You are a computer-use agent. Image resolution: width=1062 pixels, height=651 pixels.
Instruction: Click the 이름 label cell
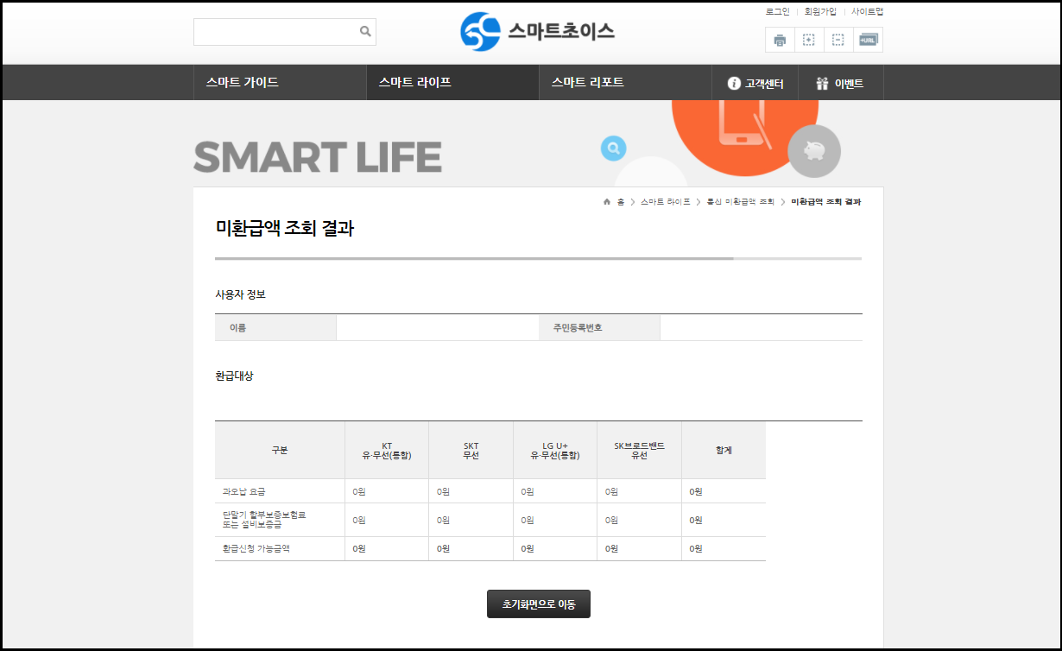point(275,328)
